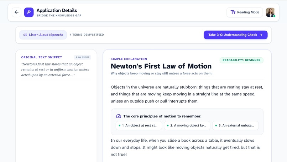The height and width of the screenshot is (162, 287).
Task: Click the gauge icon beside core principles
Action: click(x=119, y=116)
